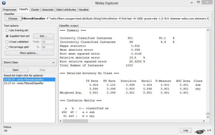Click the percentage split value field

pos(48,47)
